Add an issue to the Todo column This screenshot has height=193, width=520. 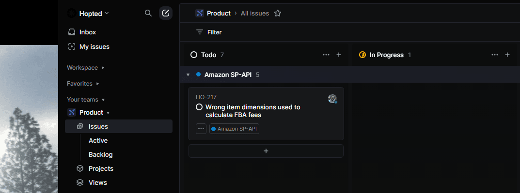339,55
